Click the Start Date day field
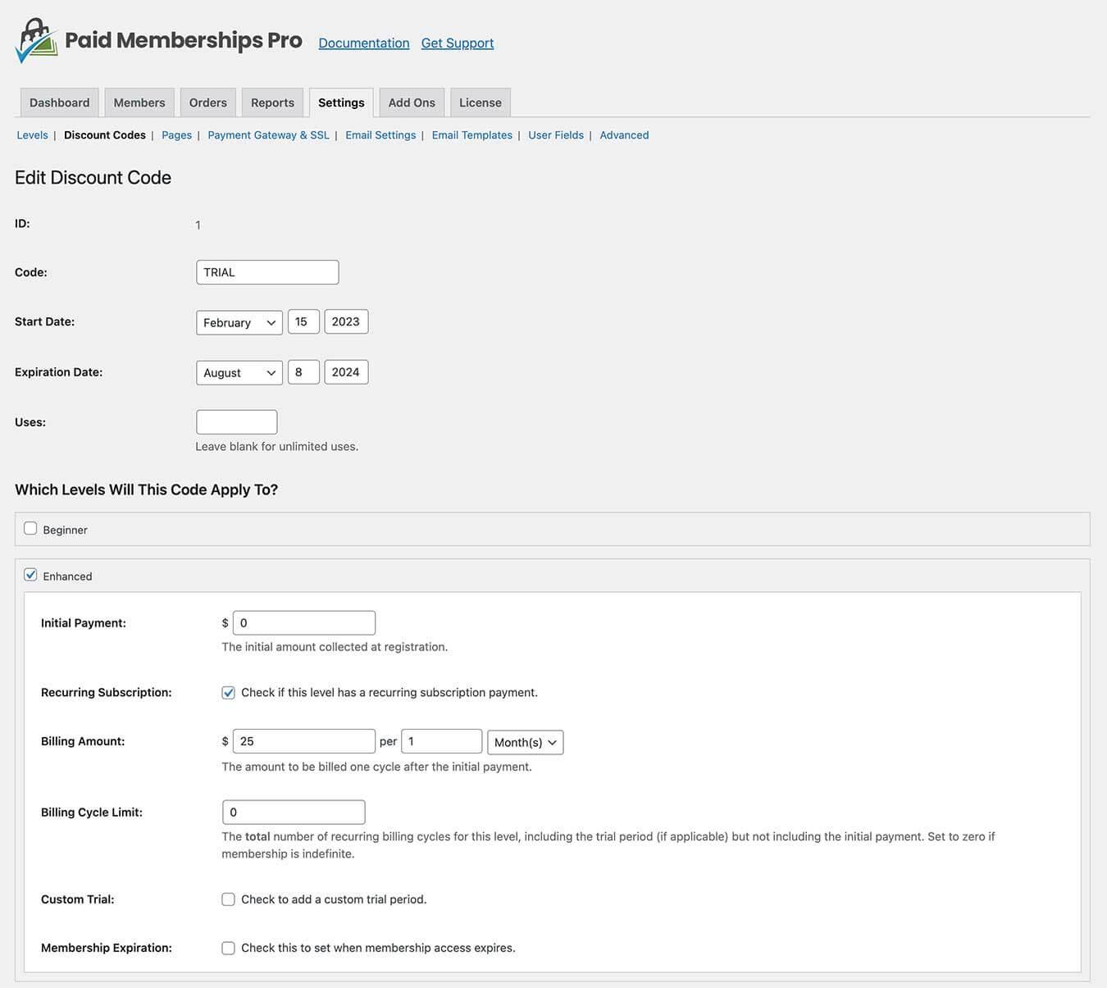The height and width of the screenshot is (988, 1107). [303, 321]
